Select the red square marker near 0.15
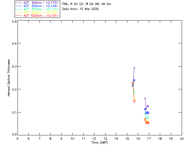The image size is (187, 150). point(134,101)
